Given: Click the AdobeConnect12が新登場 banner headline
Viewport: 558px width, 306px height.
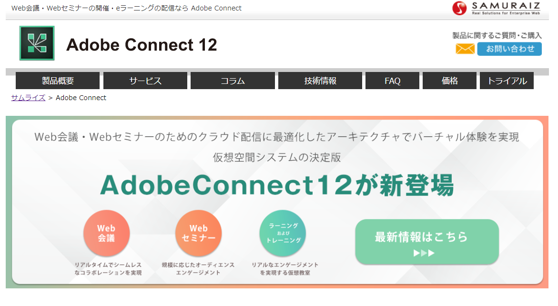Looking at the screenshot, I should tap(277, 185).
